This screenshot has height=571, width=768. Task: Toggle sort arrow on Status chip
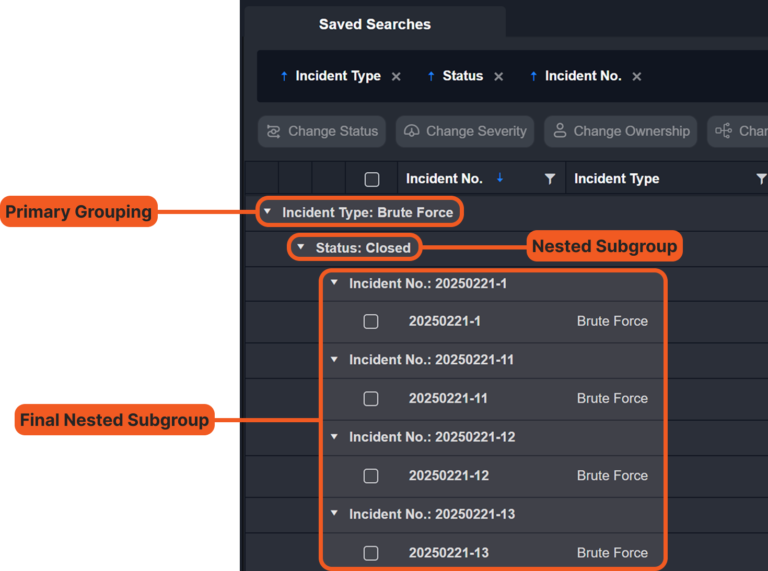[x=431, y=76]
